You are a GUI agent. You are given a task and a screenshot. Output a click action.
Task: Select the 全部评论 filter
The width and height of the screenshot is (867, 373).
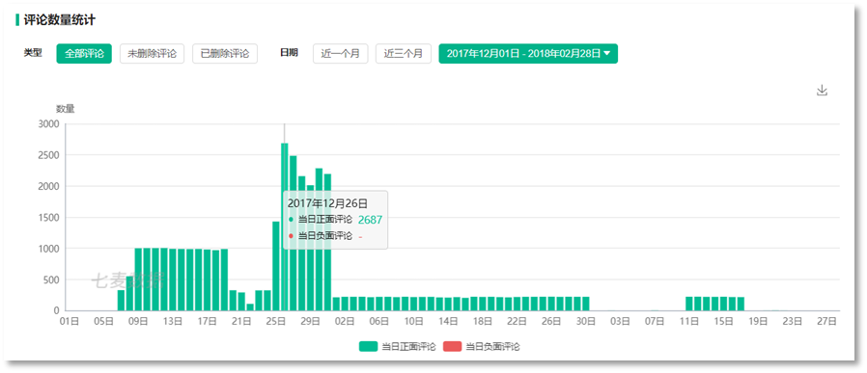pos(84,54)
